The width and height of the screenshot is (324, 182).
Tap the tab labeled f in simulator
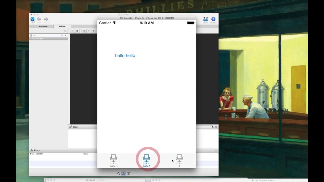pos(179,161)
